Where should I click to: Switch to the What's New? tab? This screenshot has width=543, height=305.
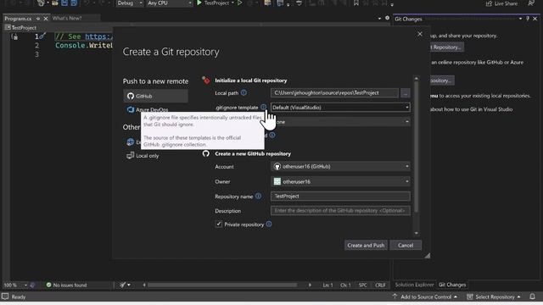[x=67, y=18]
